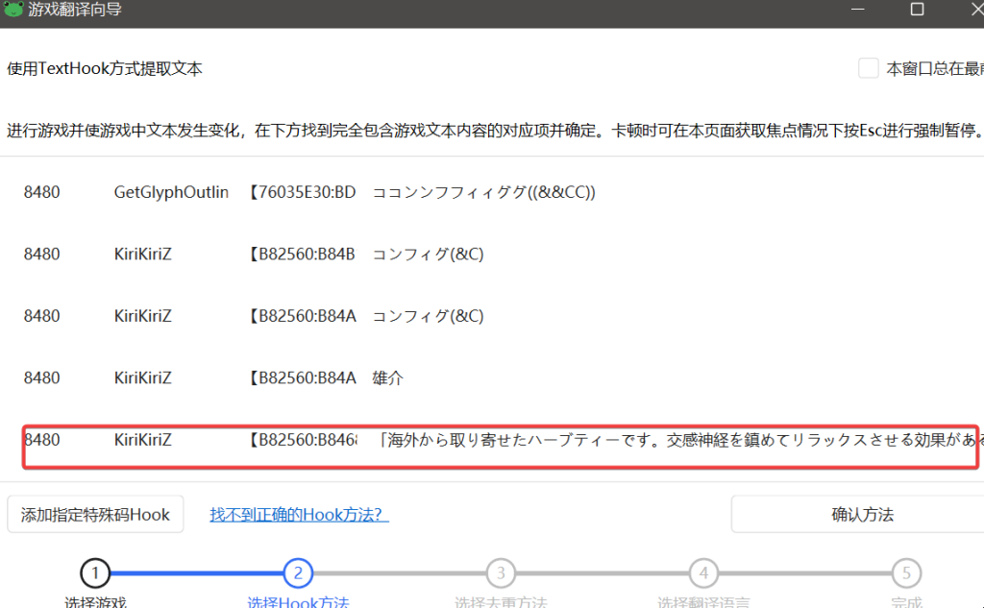The height and width of the screenshot is (608, 984).
Task: Jump to step 4 circle in progress bar
Action: click(703, 574)
